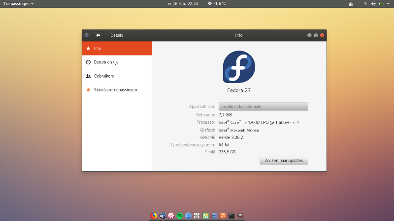
Task: Click the radio icon in the top bar
Action: coord(351,4)
